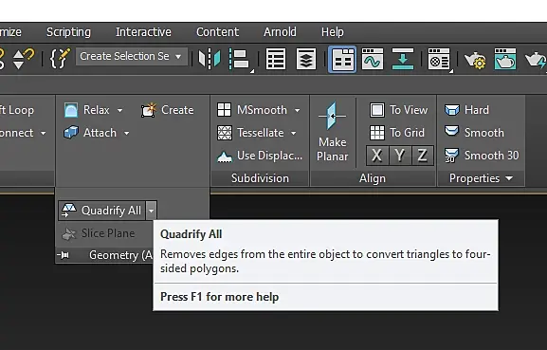This screenshot has height=350, width=547.
Task: Apply Smooth 30 to selection
Action: point(482,156)
